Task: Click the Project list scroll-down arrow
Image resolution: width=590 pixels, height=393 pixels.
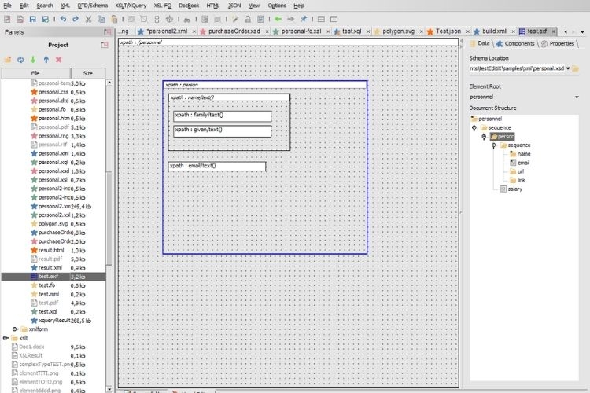Action: [x=109, y=389]
